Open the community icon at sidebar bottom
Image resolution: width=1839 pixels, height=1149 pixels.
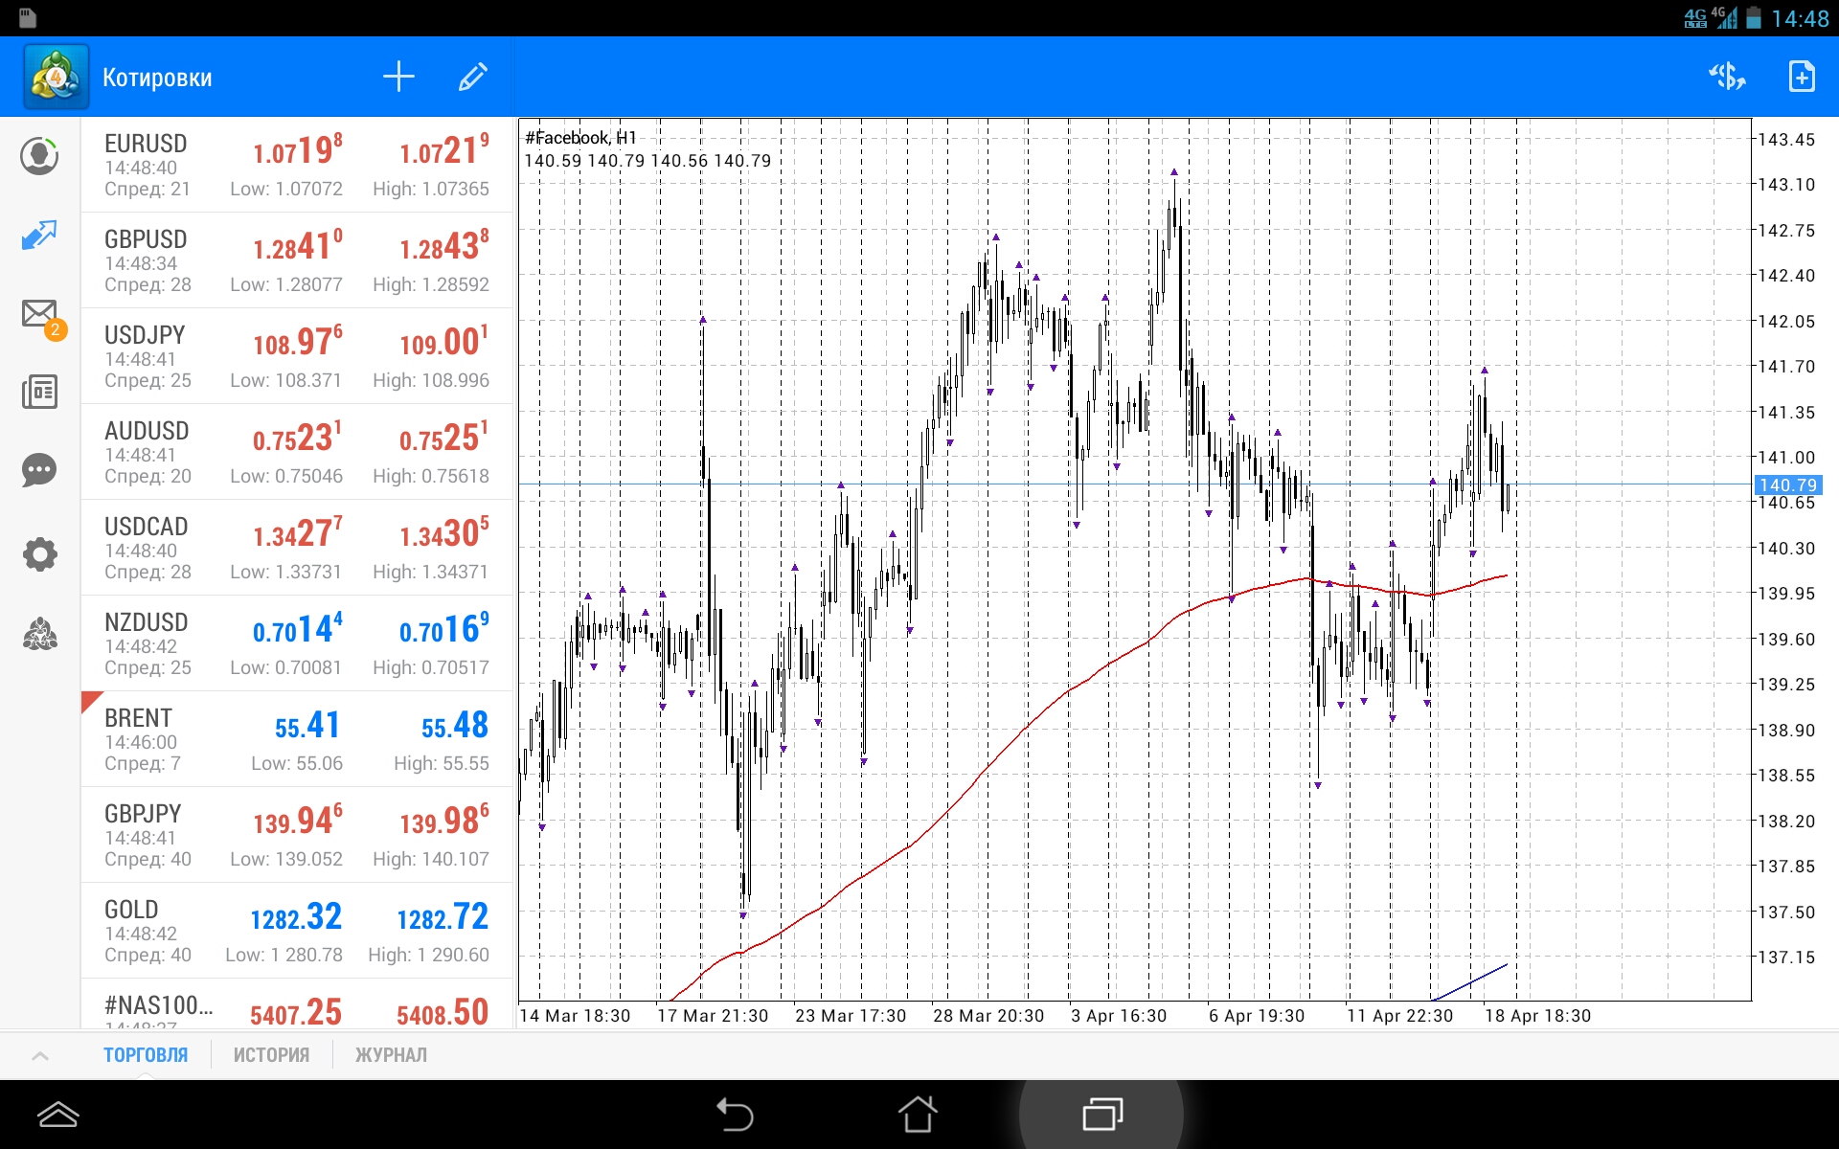pyautogui.click(x=39, y=634)
